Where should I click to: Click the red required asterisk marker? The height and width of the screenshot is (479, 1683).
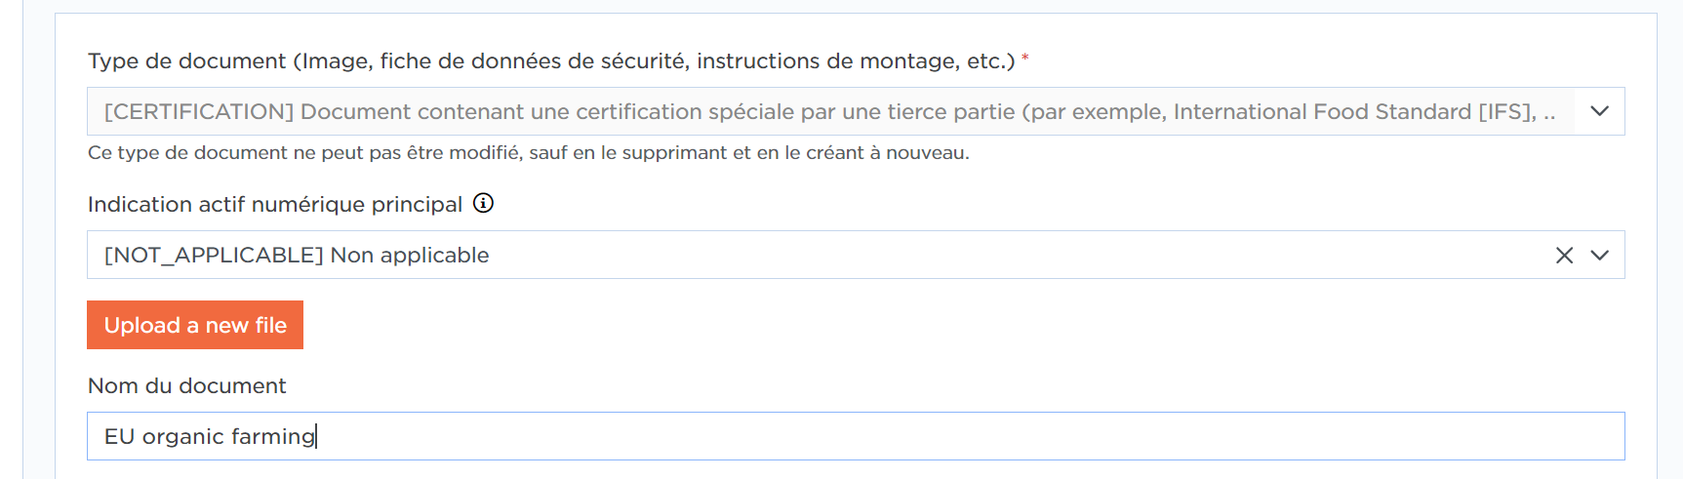tap(1025, 59)
